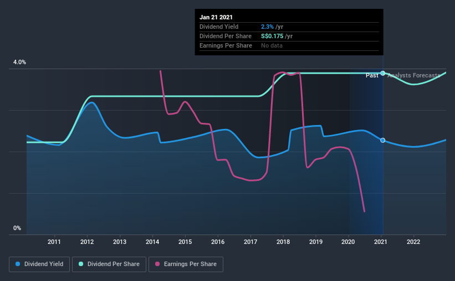Toggle the Dividend Yield legend button
Viewport: 455px width, 281px height.
point(39,264)
